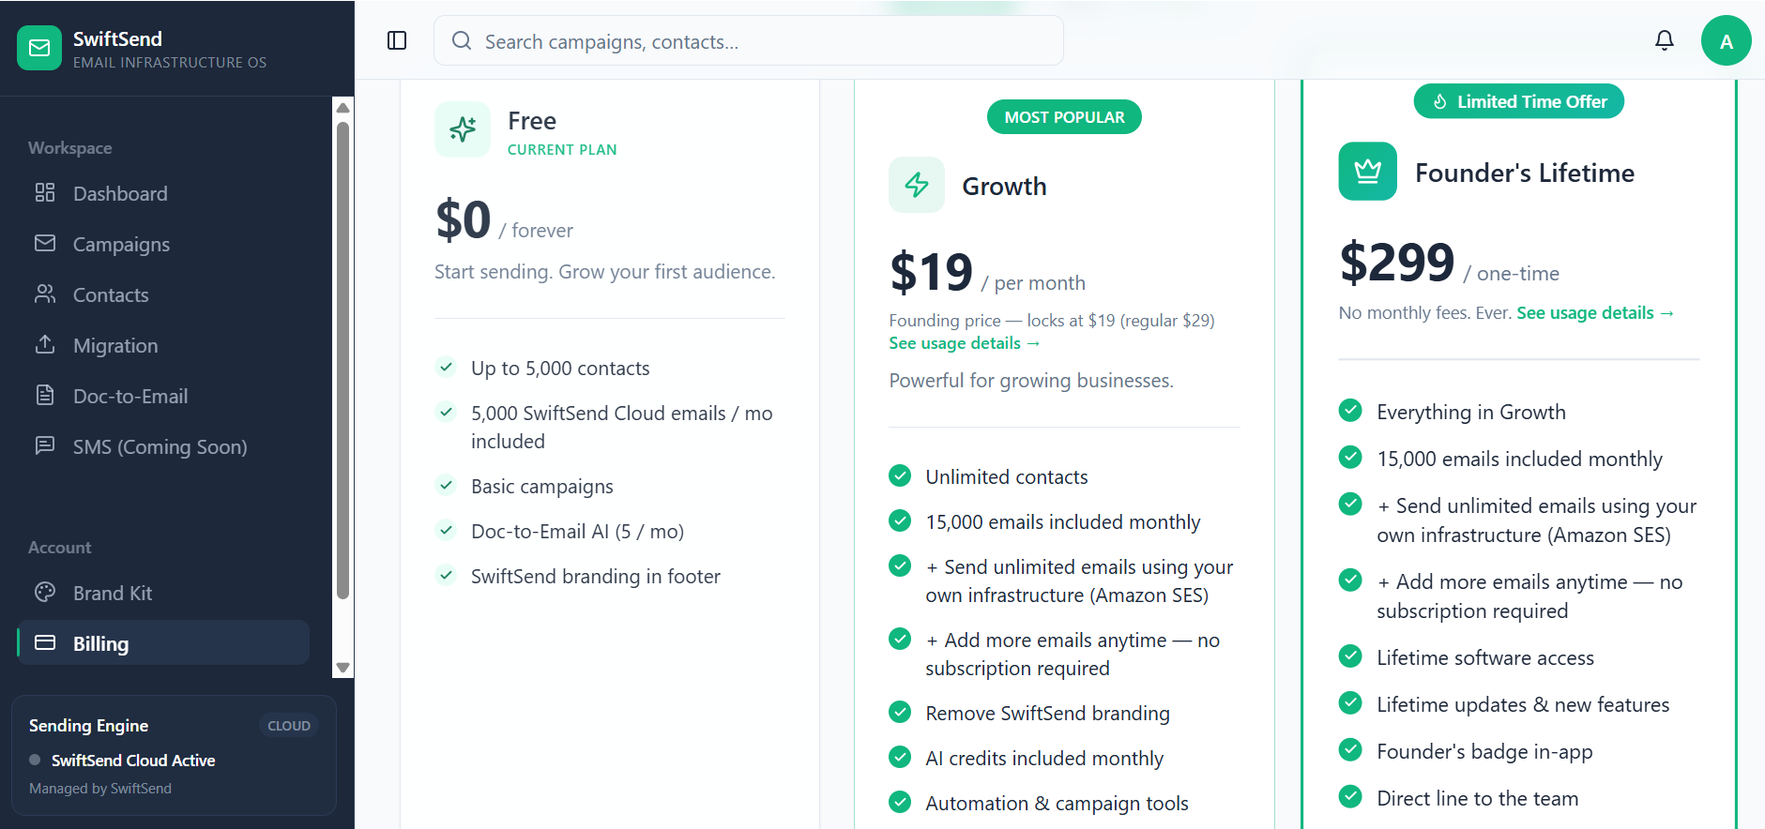Click the Founder's Lifetime crown icon
Viewport: 1765px width, 829px height.
point(1368,171)
